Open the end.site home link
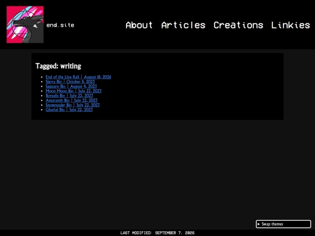315x236 pixels. (60, 25)
